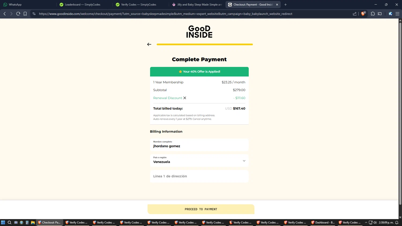Click the yellow checkout progress bar
This screenshot has height=226, width=402.
click(x=205, y=44)
